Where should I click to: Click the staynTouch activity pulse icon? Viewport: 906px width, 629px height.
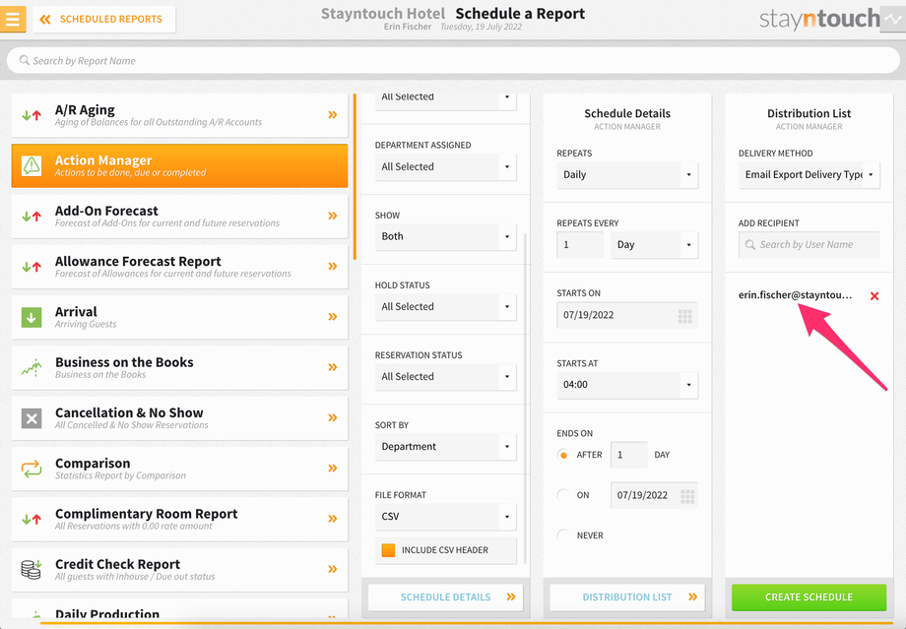894,19
